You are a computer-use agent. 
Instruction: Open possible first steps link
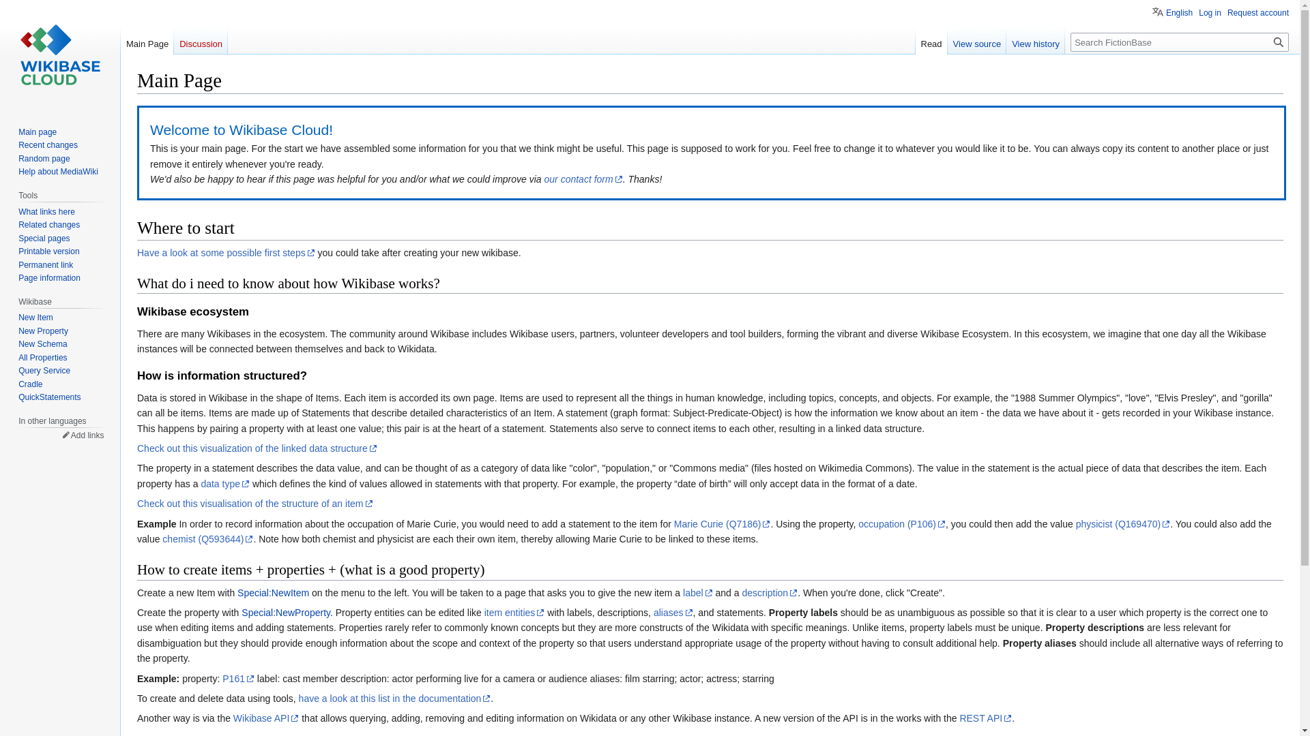pyautogui.click(x=226, y=253)
